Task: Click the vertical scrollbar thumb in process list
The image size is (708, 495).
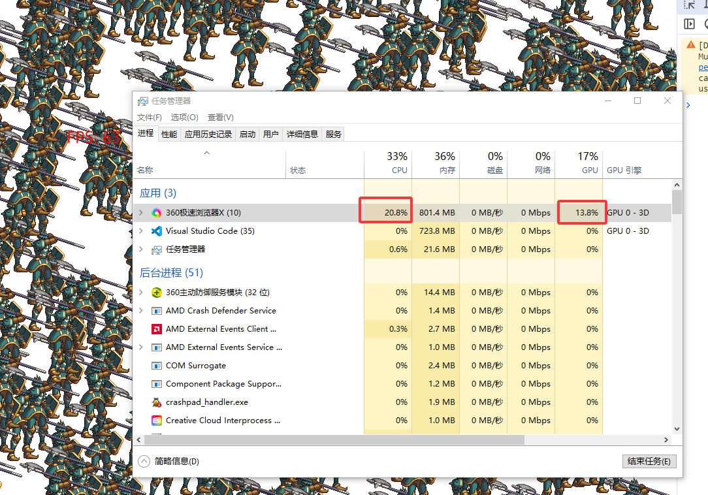Action: tap(677, 202)
